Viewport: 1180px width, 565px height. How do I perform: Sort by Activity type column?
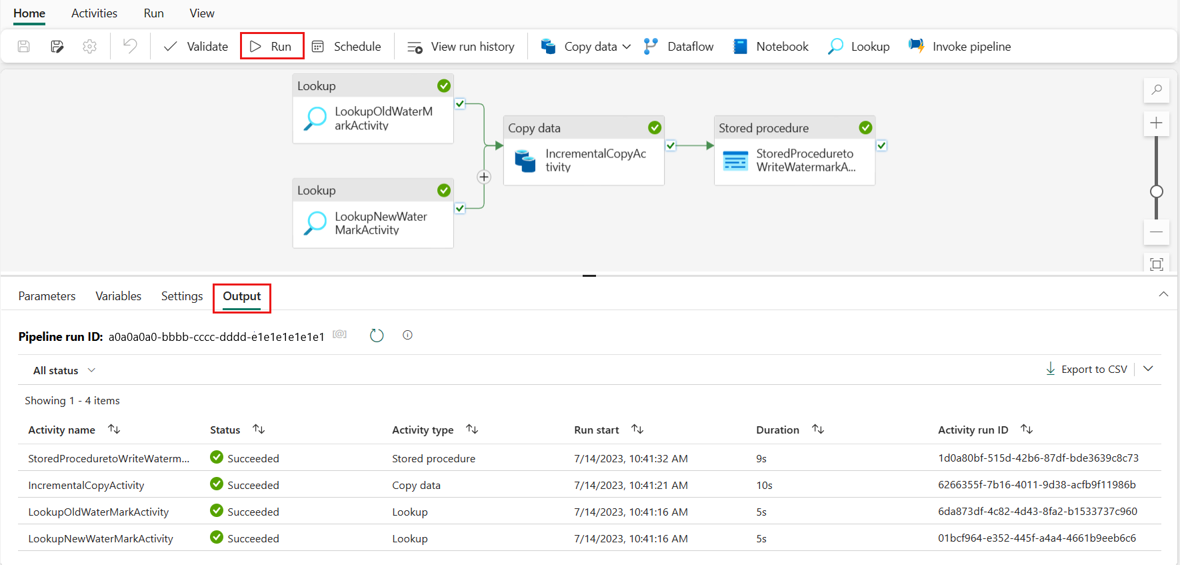click(472, 430)
